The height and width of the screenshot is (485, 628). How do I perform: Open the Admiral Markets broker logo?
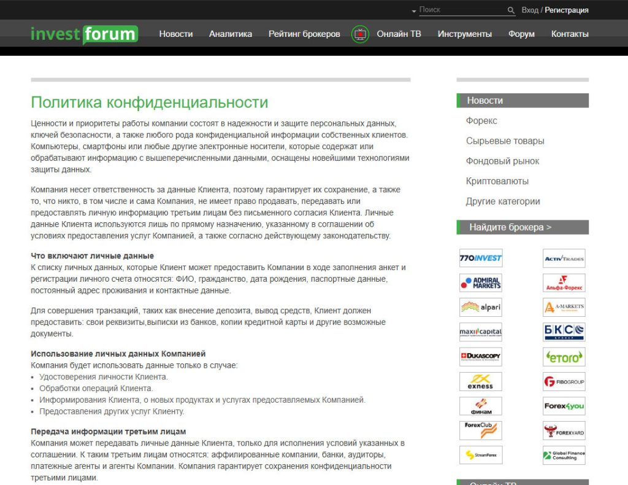(x=481, y=283)
